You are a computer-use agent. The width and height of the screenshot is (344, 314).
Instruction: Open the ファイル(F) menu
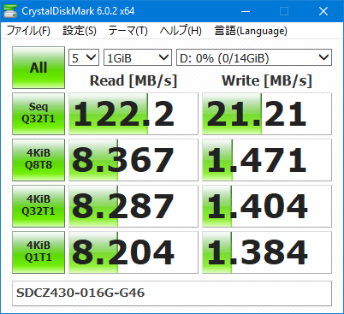(28, 31)
